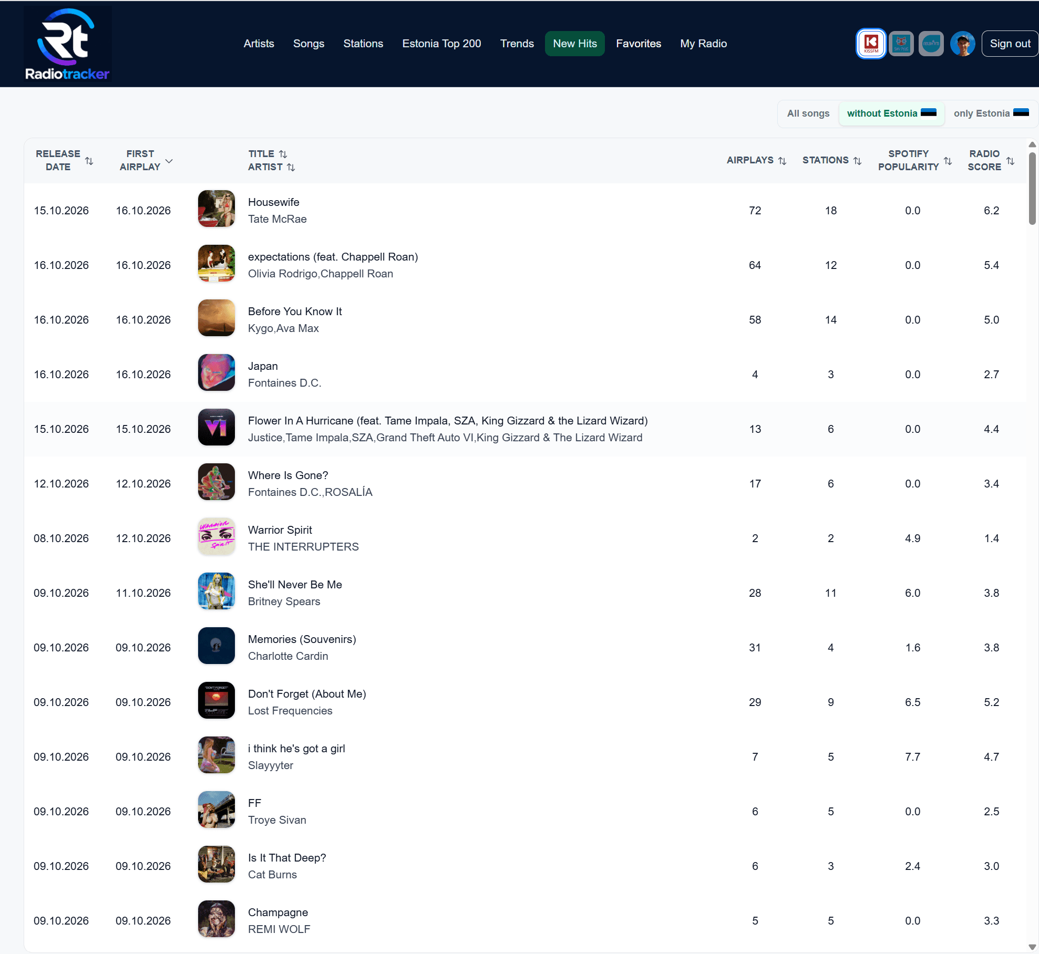Sort by Radio Score arrows

point(1010,161)
